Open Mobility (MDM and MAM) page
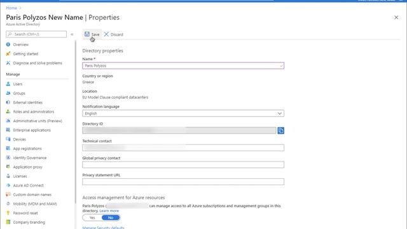The image size is (407, 229). pyautogui.click(x=35, y=204)
